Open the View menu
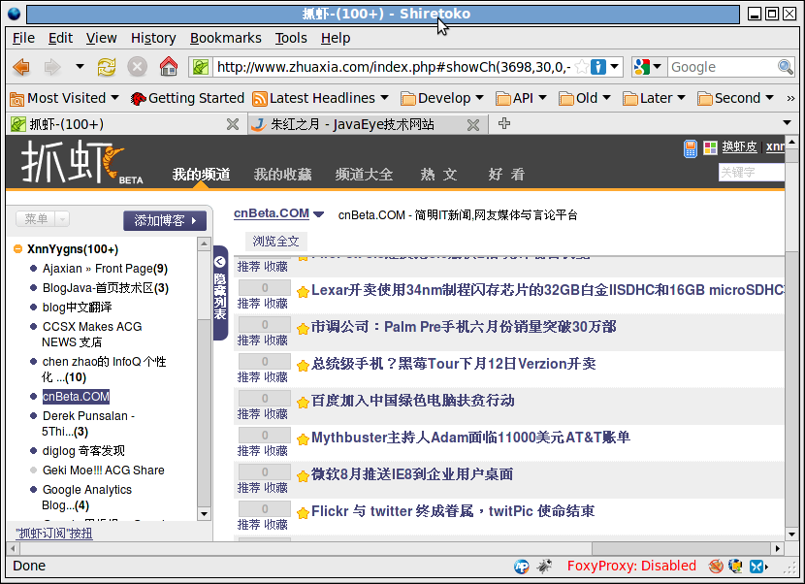 coord(101,38)
